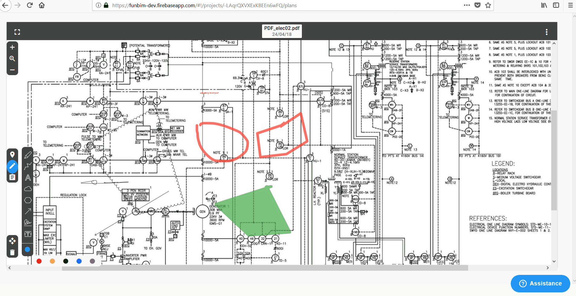Select the highlighter marker tool
This screenshot has height=296, width=576.
(x=28, y=155)
